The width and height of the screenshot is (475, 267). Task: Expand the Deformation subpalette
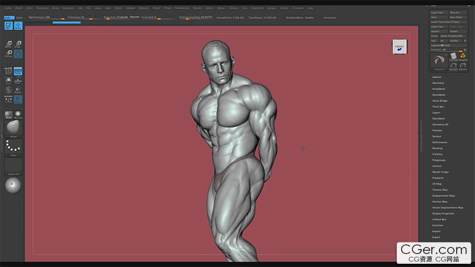439,142
